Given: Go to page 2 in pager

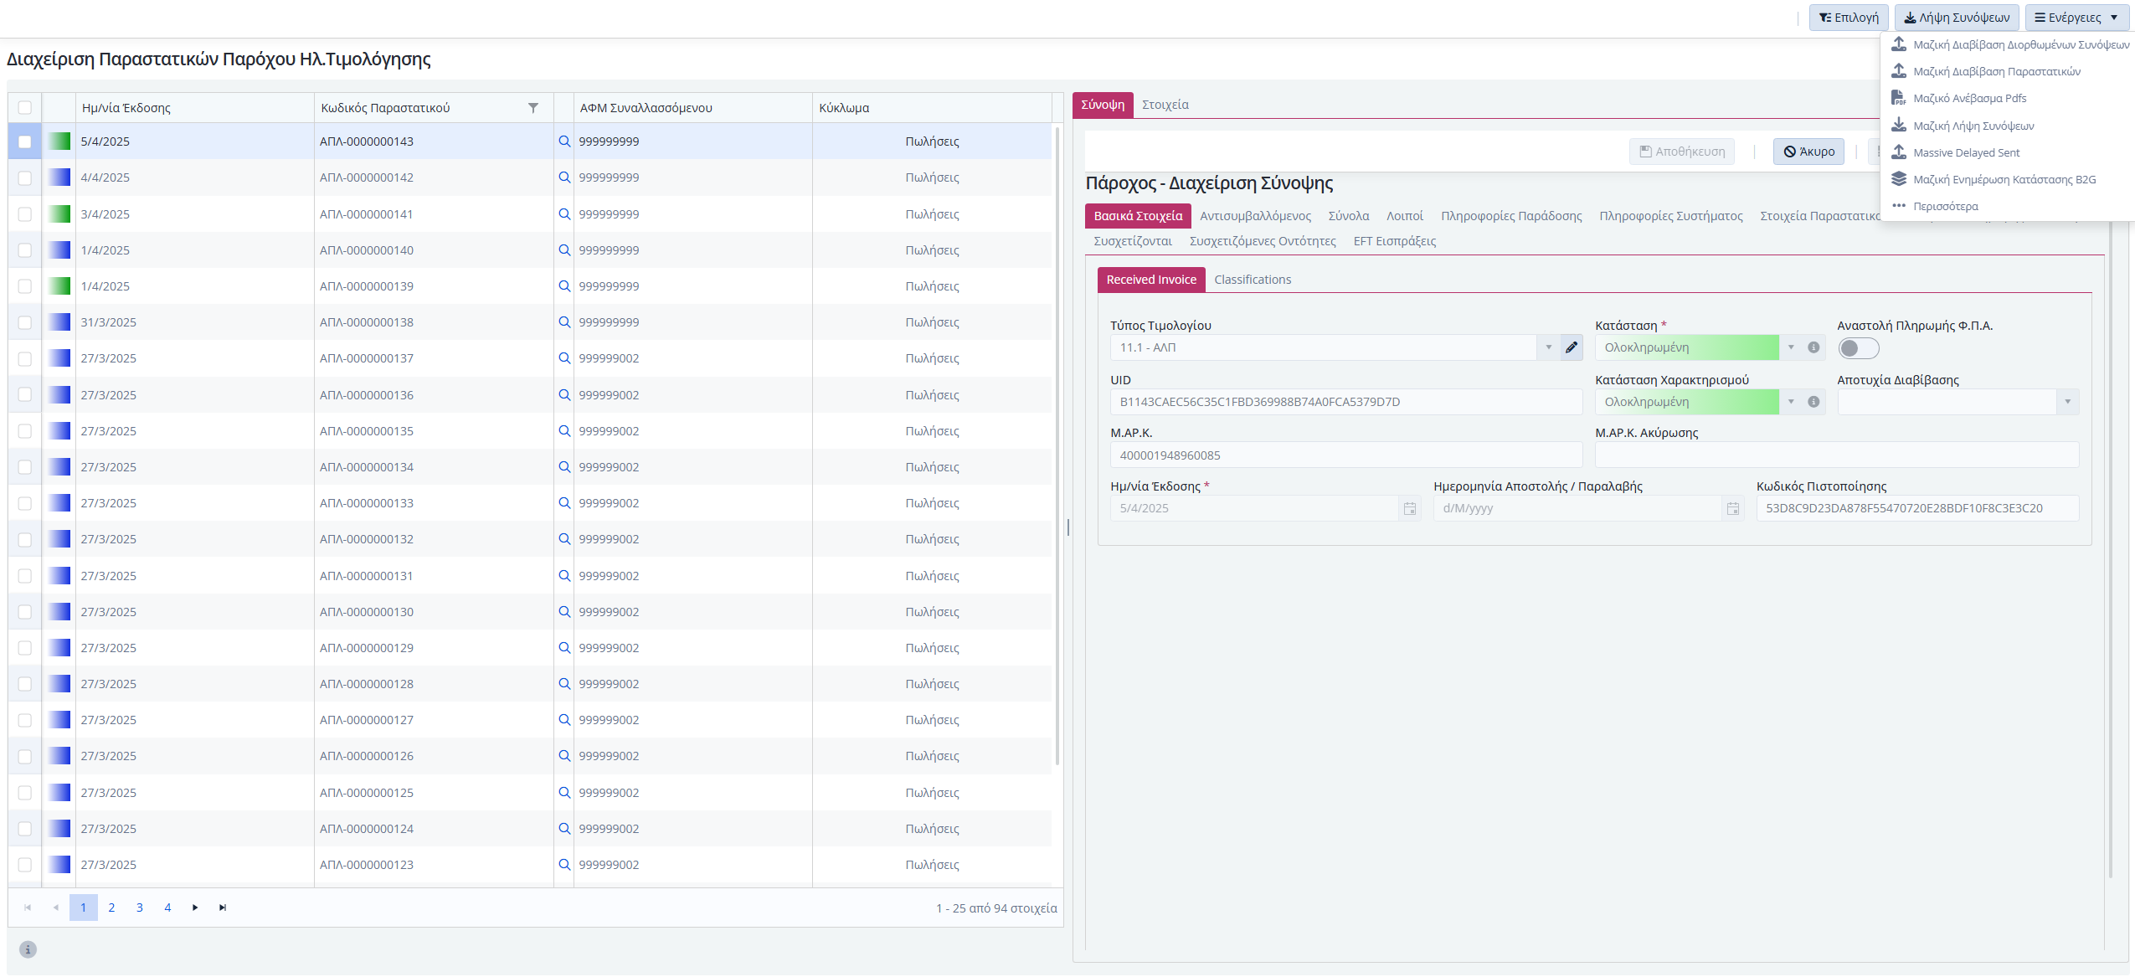Looking at the screenshot, I should (111, 908).
